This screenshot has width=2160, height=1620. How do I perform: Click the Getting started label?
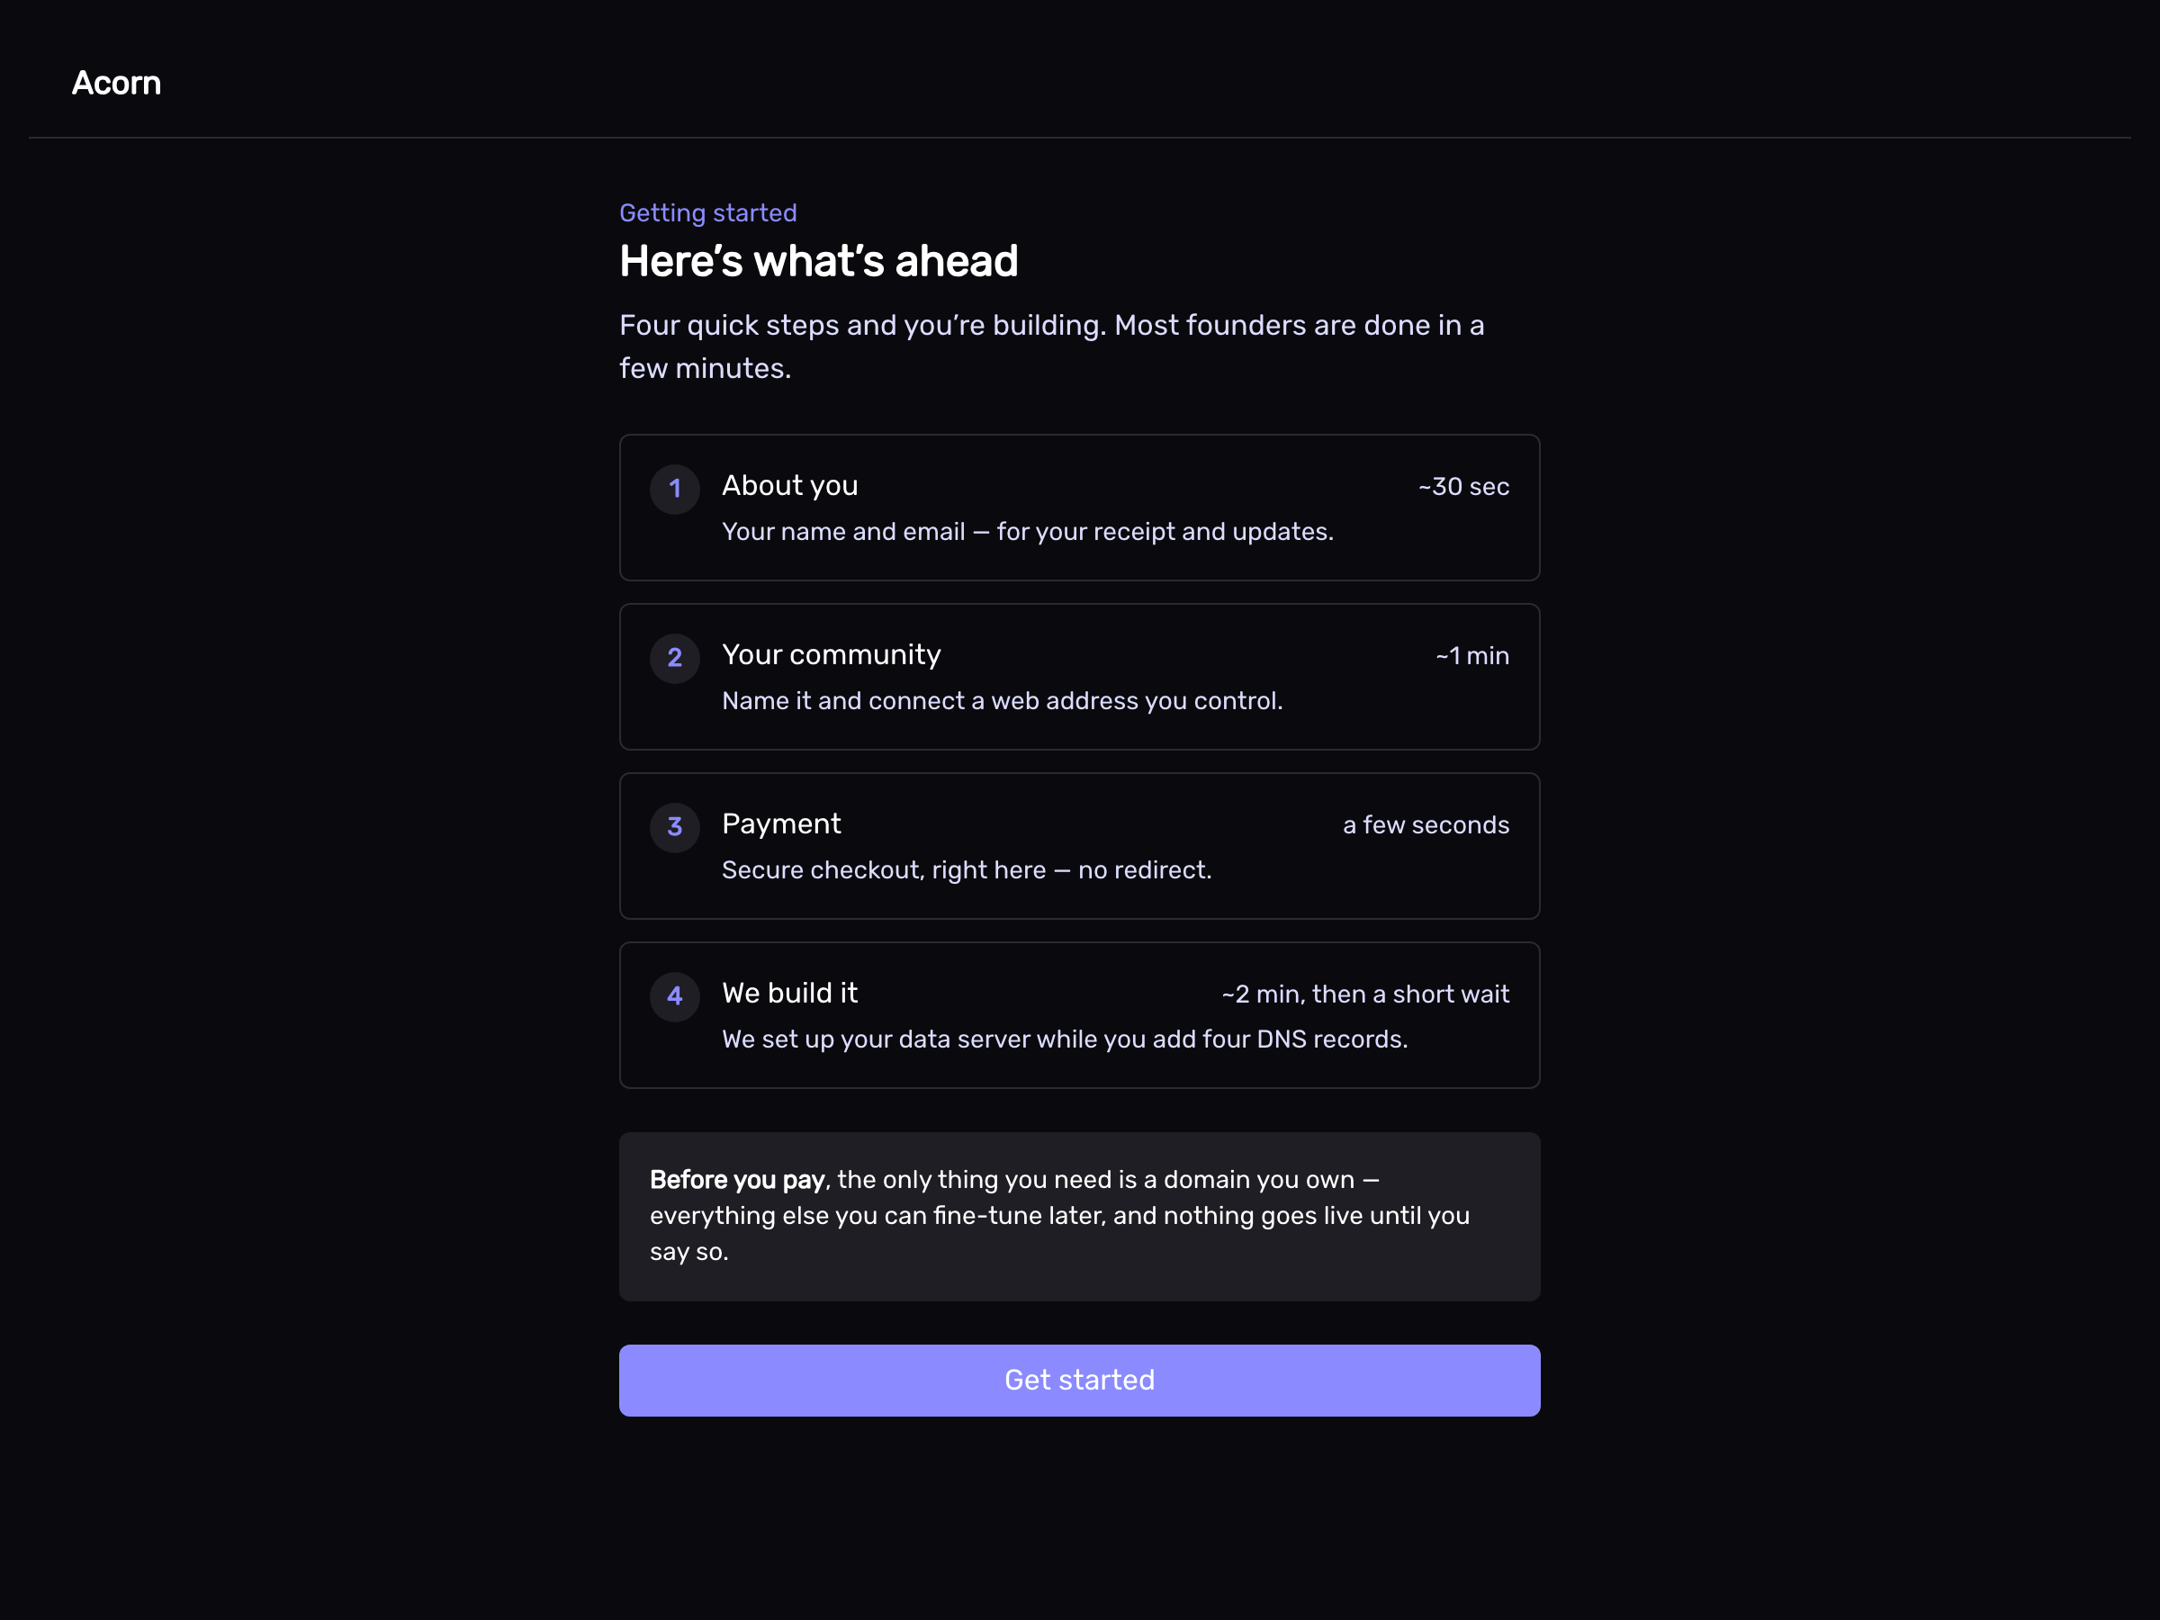pos(708,213)
